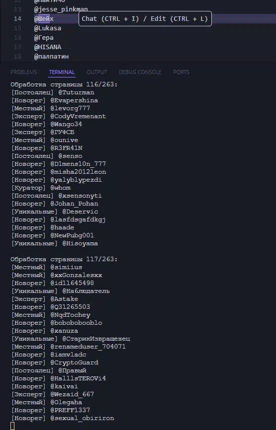Click the terminal cursor block at bottom
Image resolution: width=276 pixels, height=430 pixels.
click(12, 426)
